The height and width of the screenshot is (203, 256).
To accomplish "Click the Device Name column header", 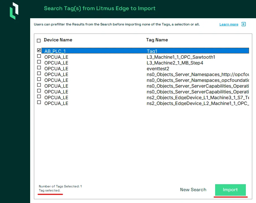I will click(x=58, y=40).
